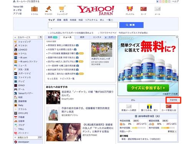
Task: Collapse the 主なサービス arrow in sidebar
Action: 15,37
